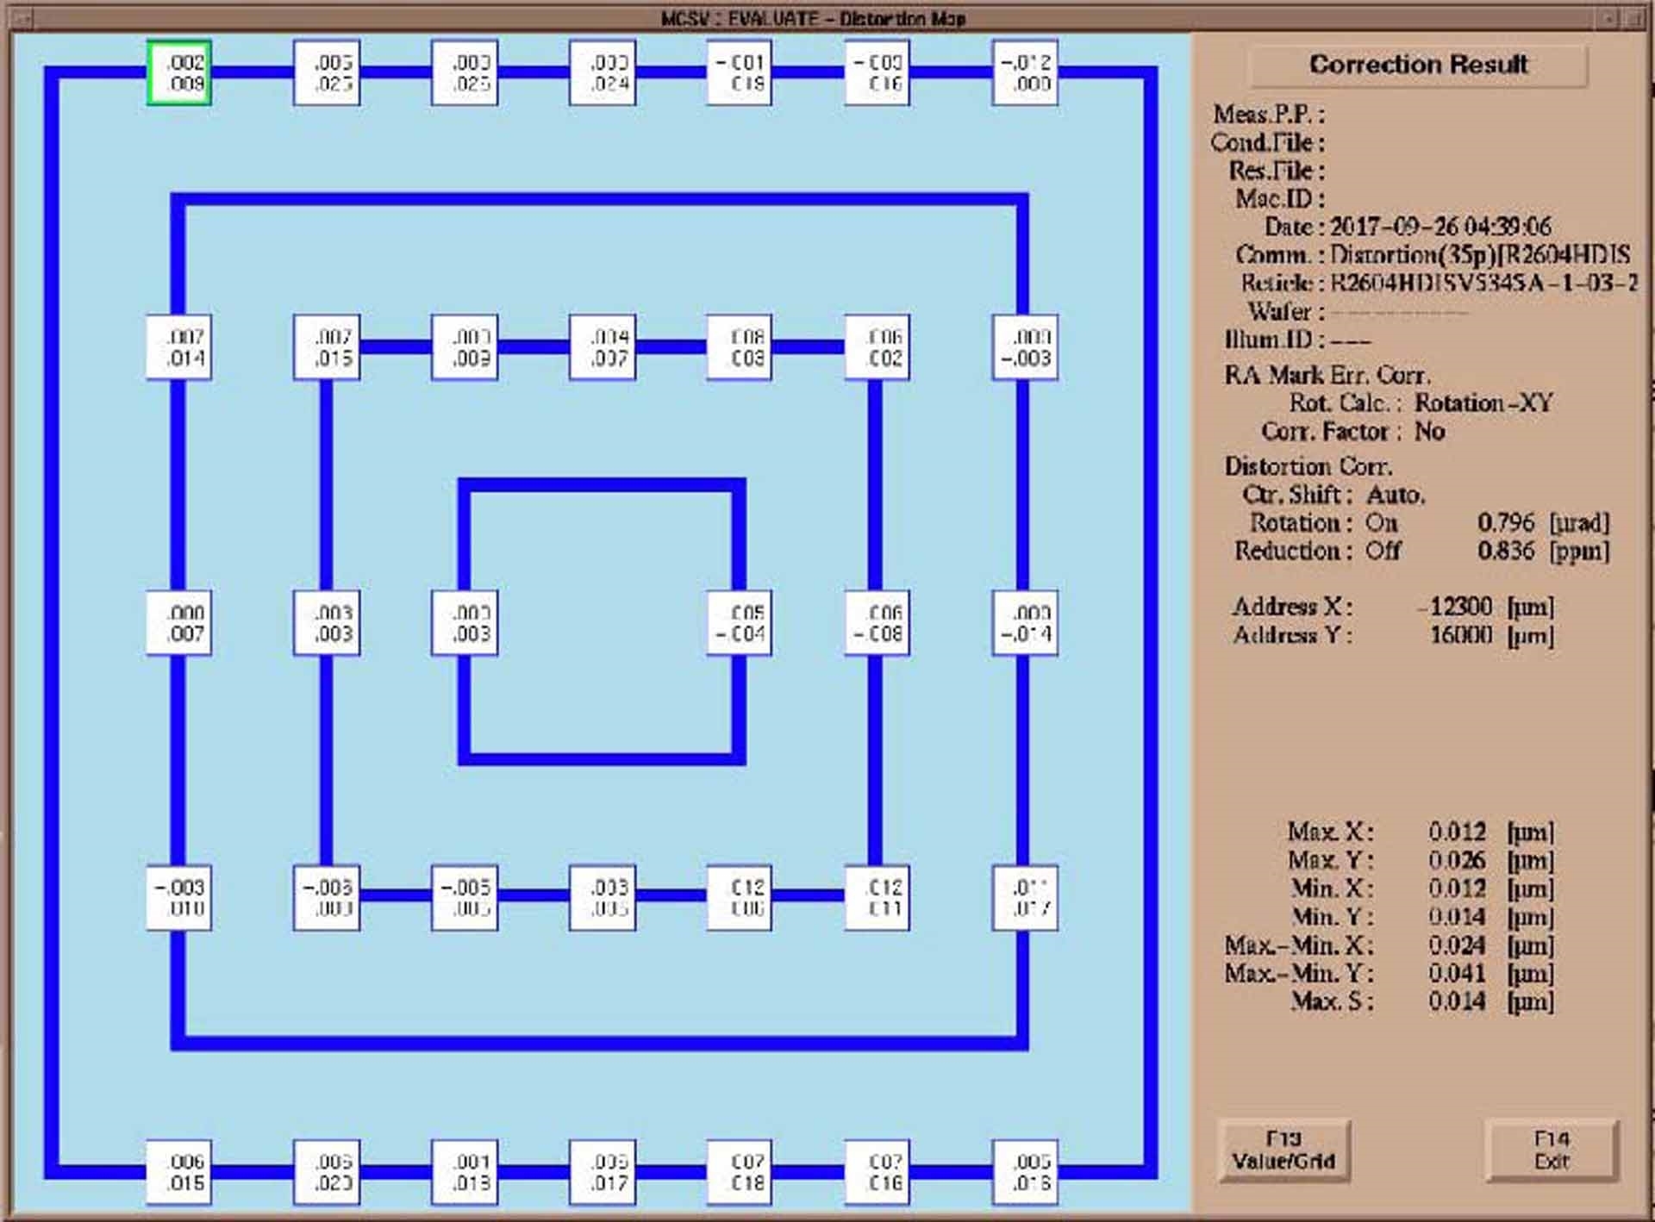Click the map cell showing .011 .017

(x=1025, y=898)
